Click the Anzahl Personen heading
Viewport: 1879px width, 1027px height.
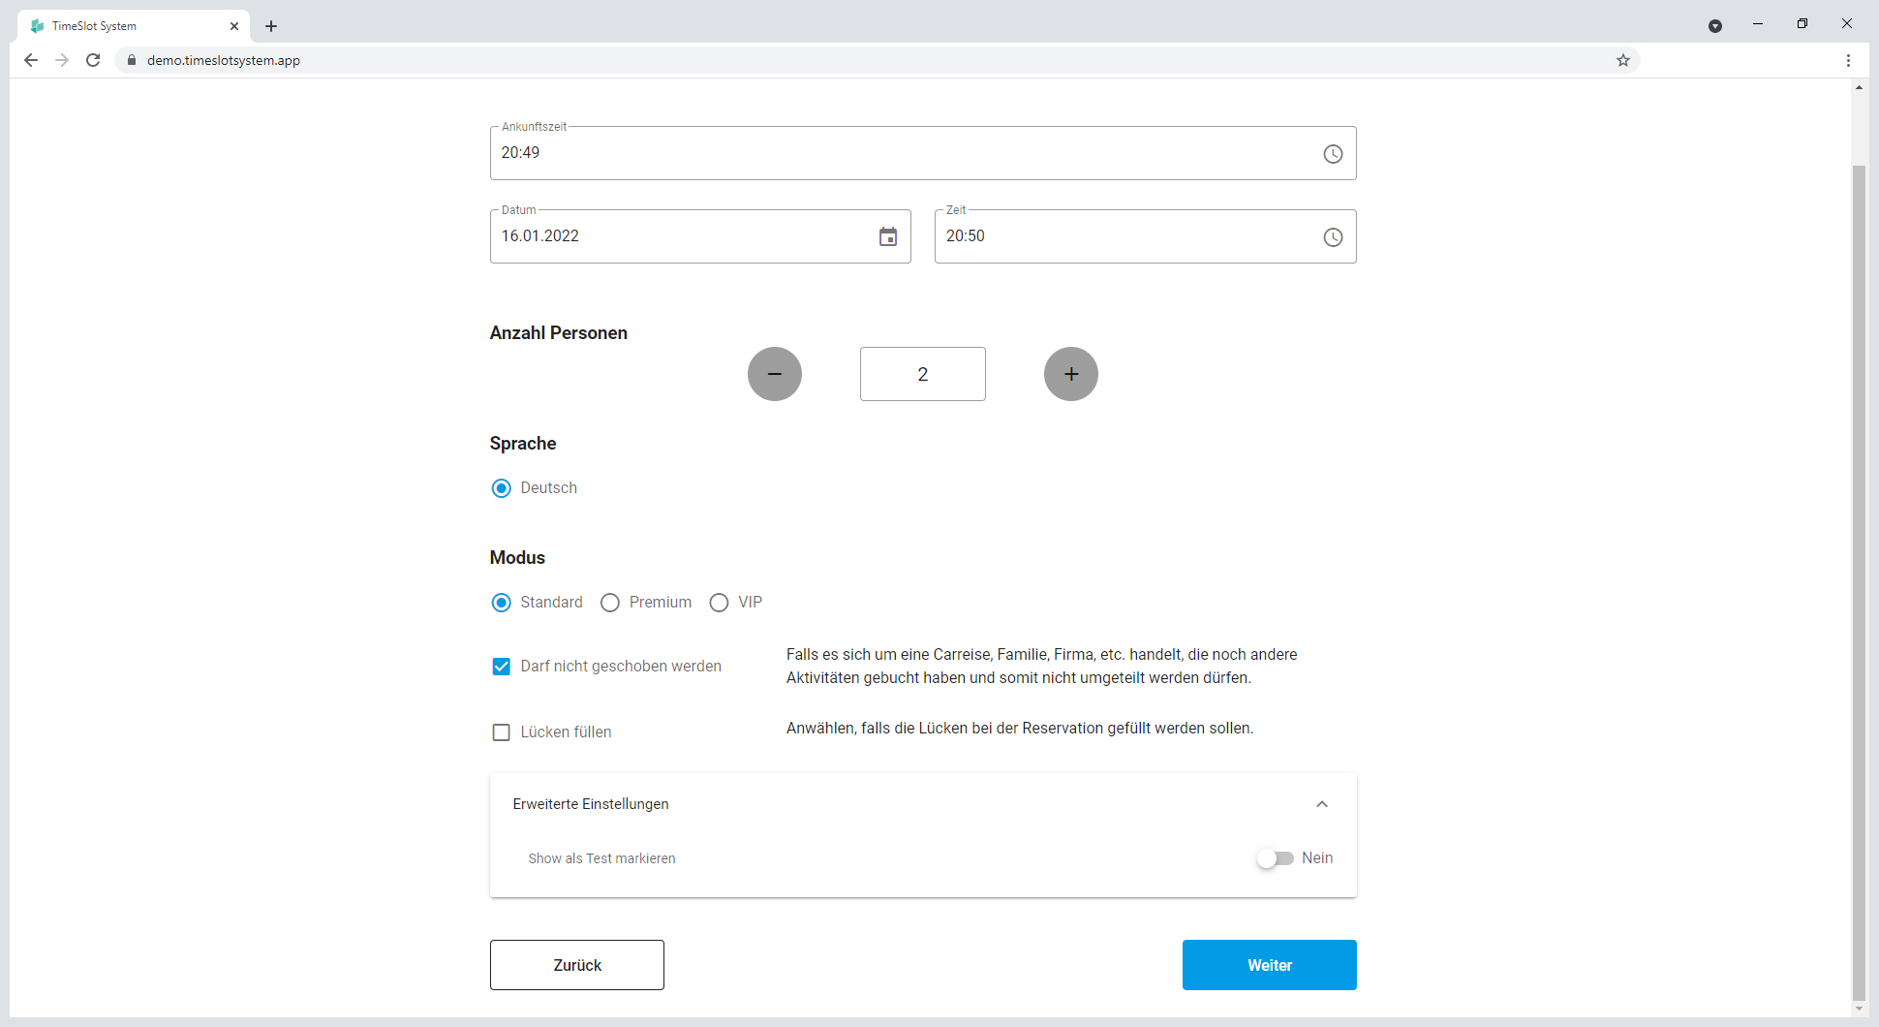559,333
